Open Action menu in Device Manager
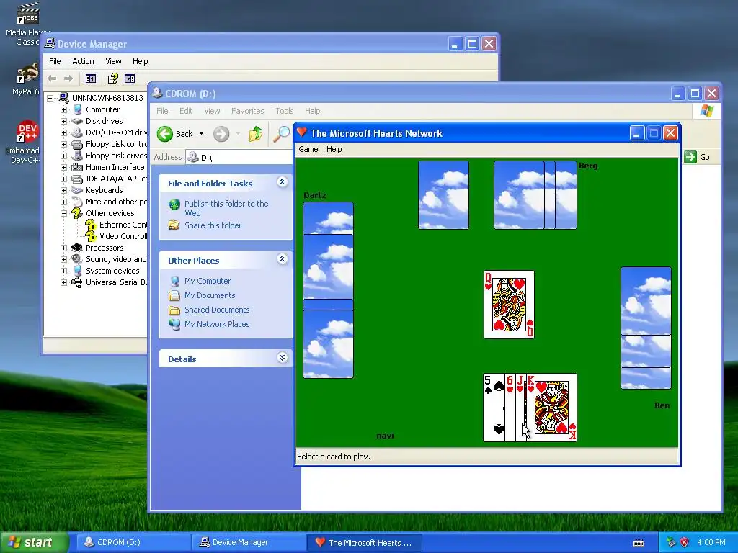This screenshot has height=553, width=738. tap(83, 61)
